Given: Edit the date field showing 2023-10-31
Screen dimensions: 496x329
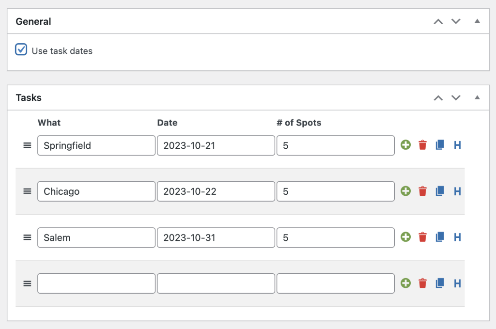Looking at the screenshot, I should [x=216, y=237].
